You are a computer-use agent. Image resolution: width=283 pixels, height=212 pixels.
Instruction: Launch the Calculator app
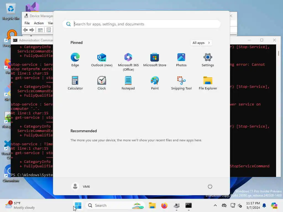(75, 83)
